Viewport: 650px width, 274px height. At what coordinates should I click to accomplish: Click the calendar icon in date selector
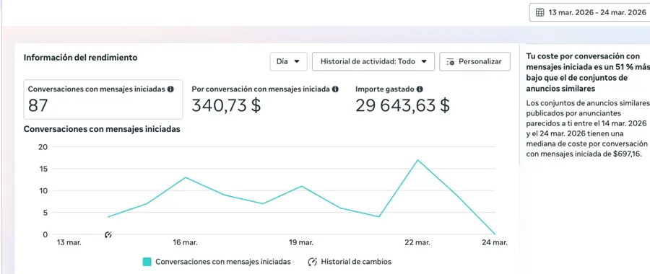click(x=539, y=12)
